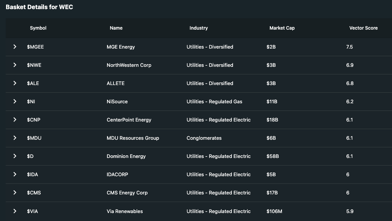Viewport: 392px width, 221px height.
Task: Expand the $MDU row chevron
Action: (x=15, y=138)
